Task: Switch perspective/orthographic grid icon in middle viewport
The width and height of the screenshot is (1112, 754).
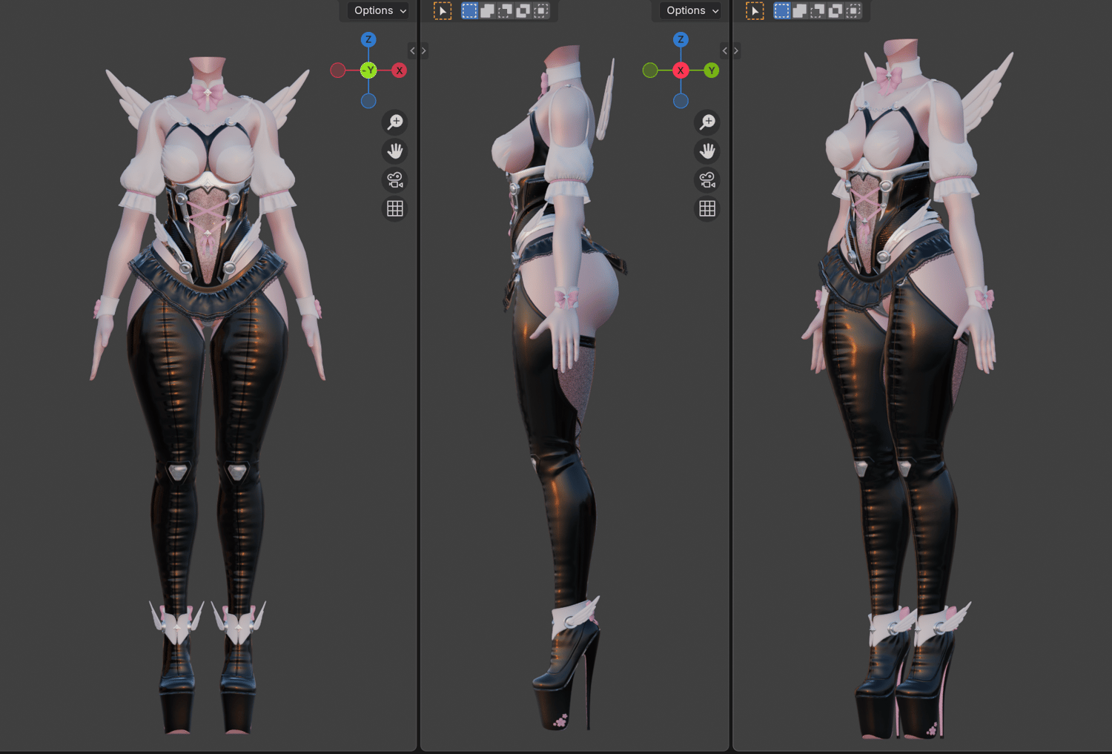Action: [x=707, y=209]
